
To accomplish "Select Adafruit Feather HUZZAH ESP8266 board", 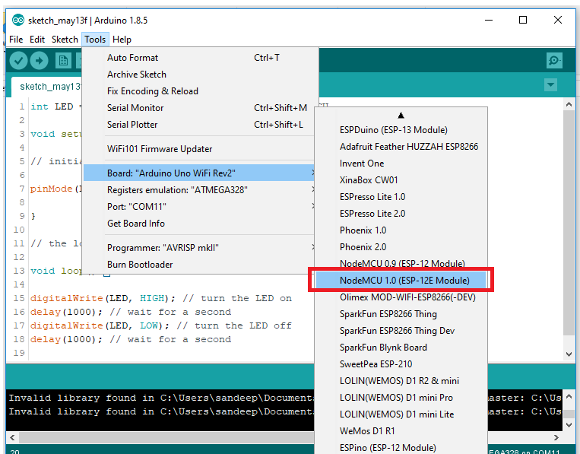I will (x=401, y=147).
